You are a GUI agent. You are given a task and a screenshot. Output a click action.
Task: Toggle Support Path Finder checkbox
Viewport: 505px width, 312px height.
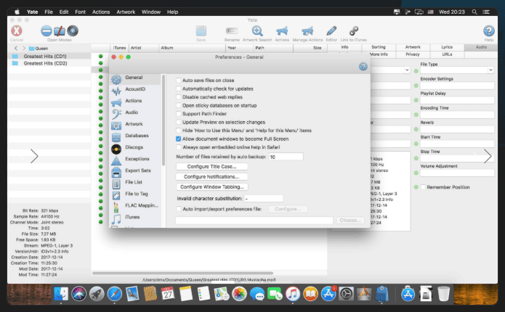click(x=179, y=113)
